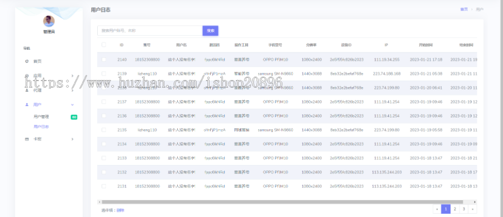
Task: Click the 用户名 column header
Action: (182, 45)
